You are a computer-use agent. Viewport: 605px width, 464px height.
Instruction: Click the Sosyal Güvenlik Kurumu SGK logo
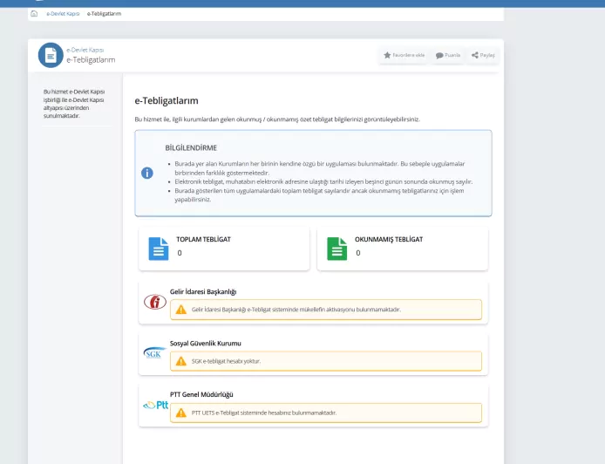154,353
